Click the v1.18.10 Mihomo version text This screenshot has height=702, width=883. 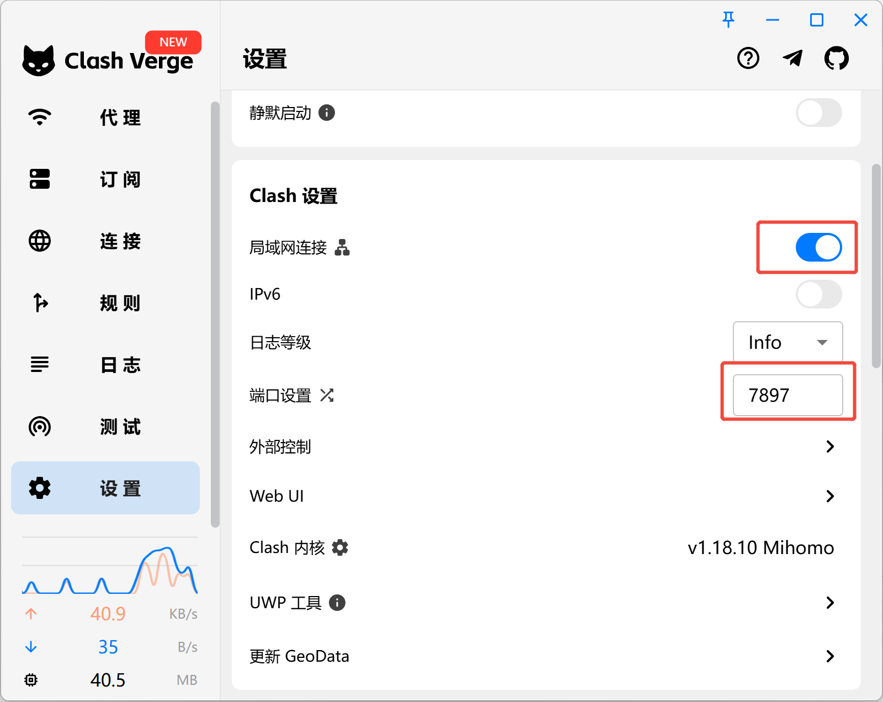pos(760,547)
